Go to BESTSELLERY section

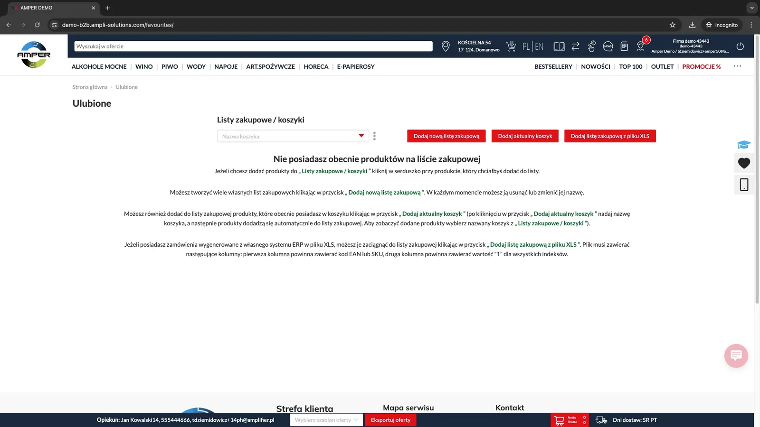coord(553,66)
